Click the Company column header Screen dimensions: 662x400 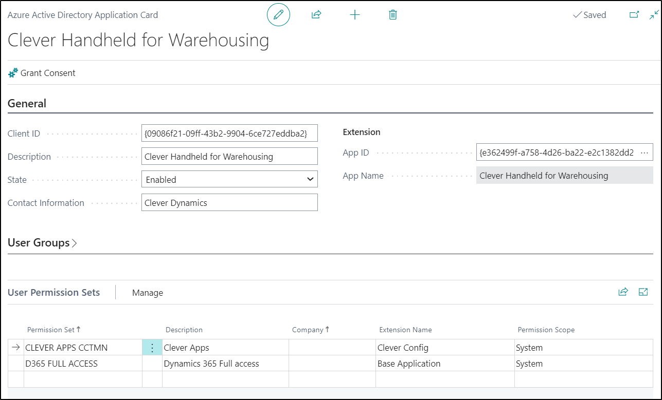tap(308, 330)
